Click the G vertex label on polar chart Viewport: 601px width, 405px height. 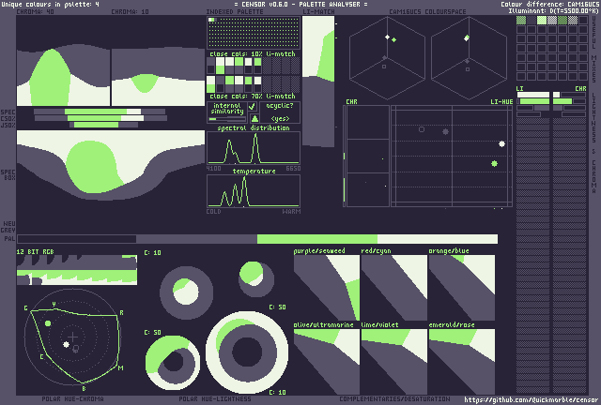[25, 308]
